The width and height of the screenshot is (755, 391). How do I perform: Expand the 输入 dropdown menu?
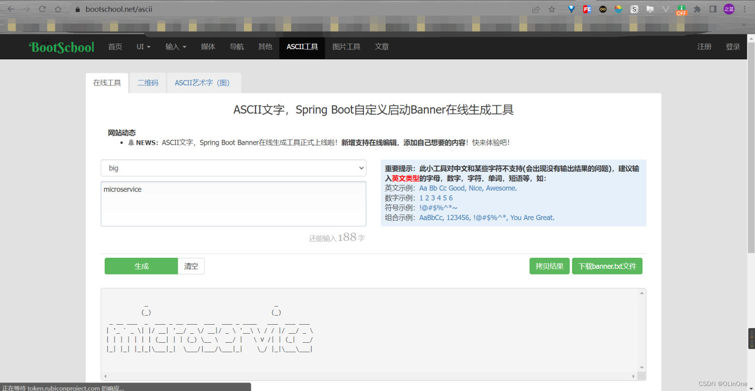tap(176, 47)
